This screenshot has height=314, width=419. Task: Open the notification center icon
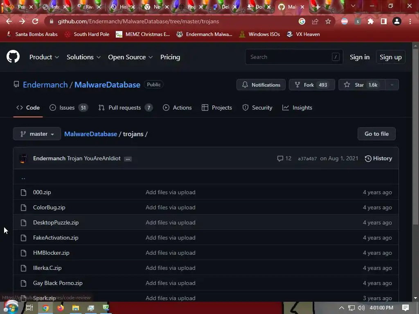click(x=405, y=308)
